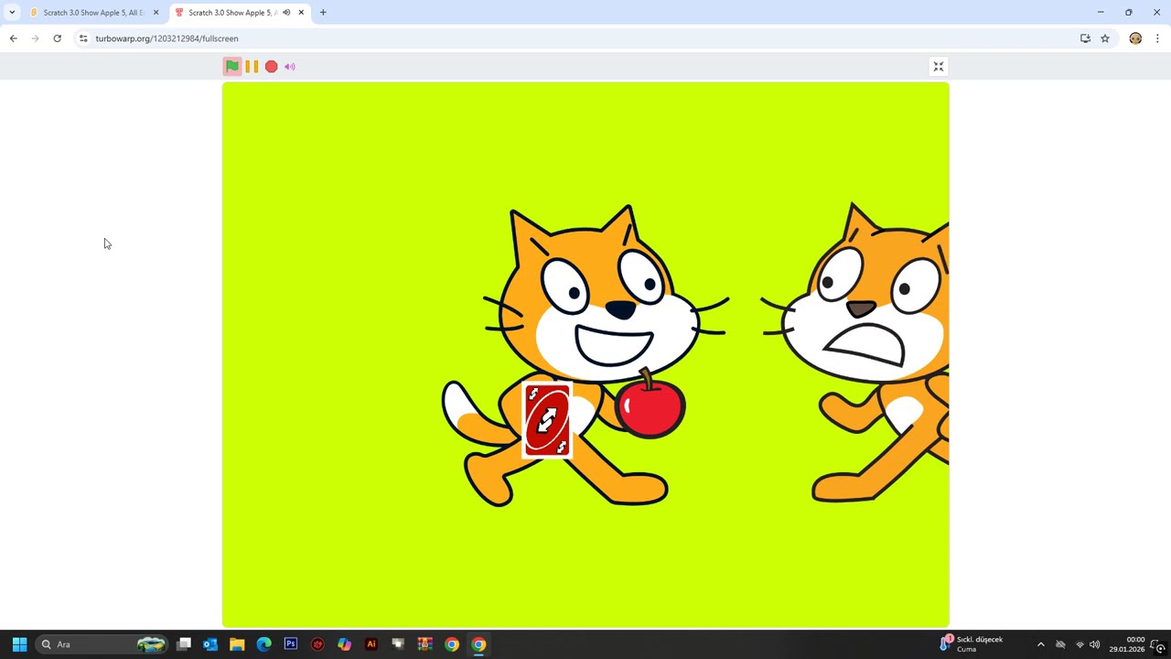
Task: Open the tab search dropdown arrow
Action: (12, 12)
